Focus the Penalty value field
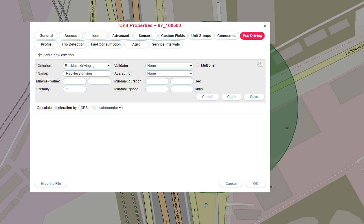Image resolution: width=364 pixels, height=224 pixels. [75, 89]
